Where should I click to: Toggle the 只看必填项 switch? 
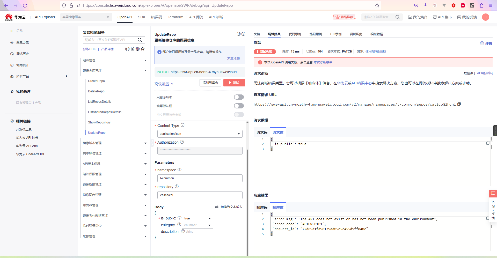[239, 97]
